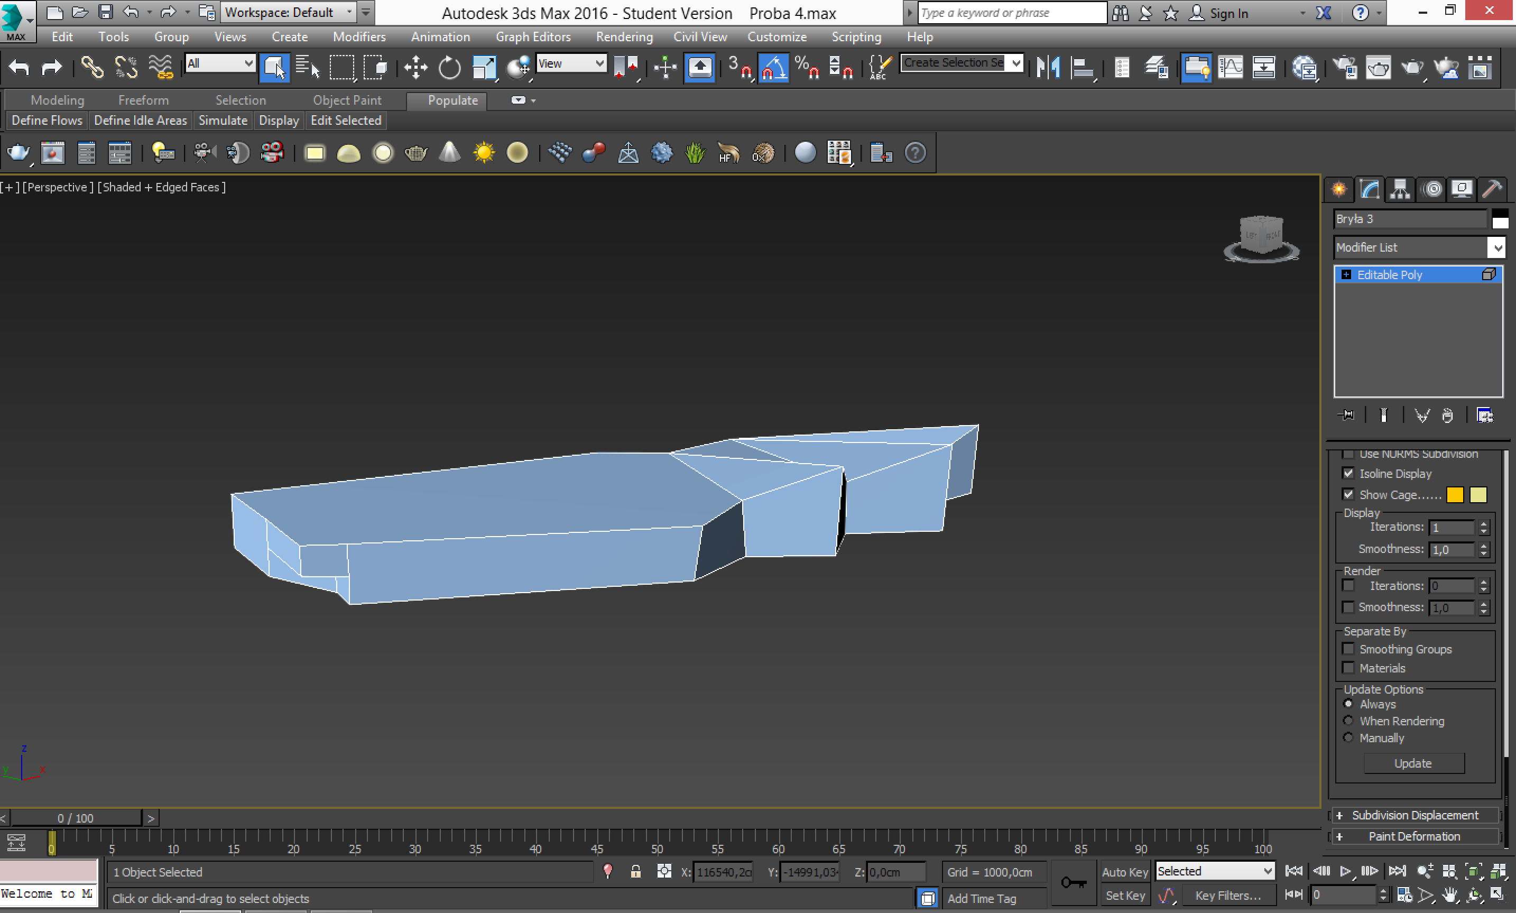Expand the Subdivision Displacement rollout
1516x913 pixels.
(x=1415, y=815)
